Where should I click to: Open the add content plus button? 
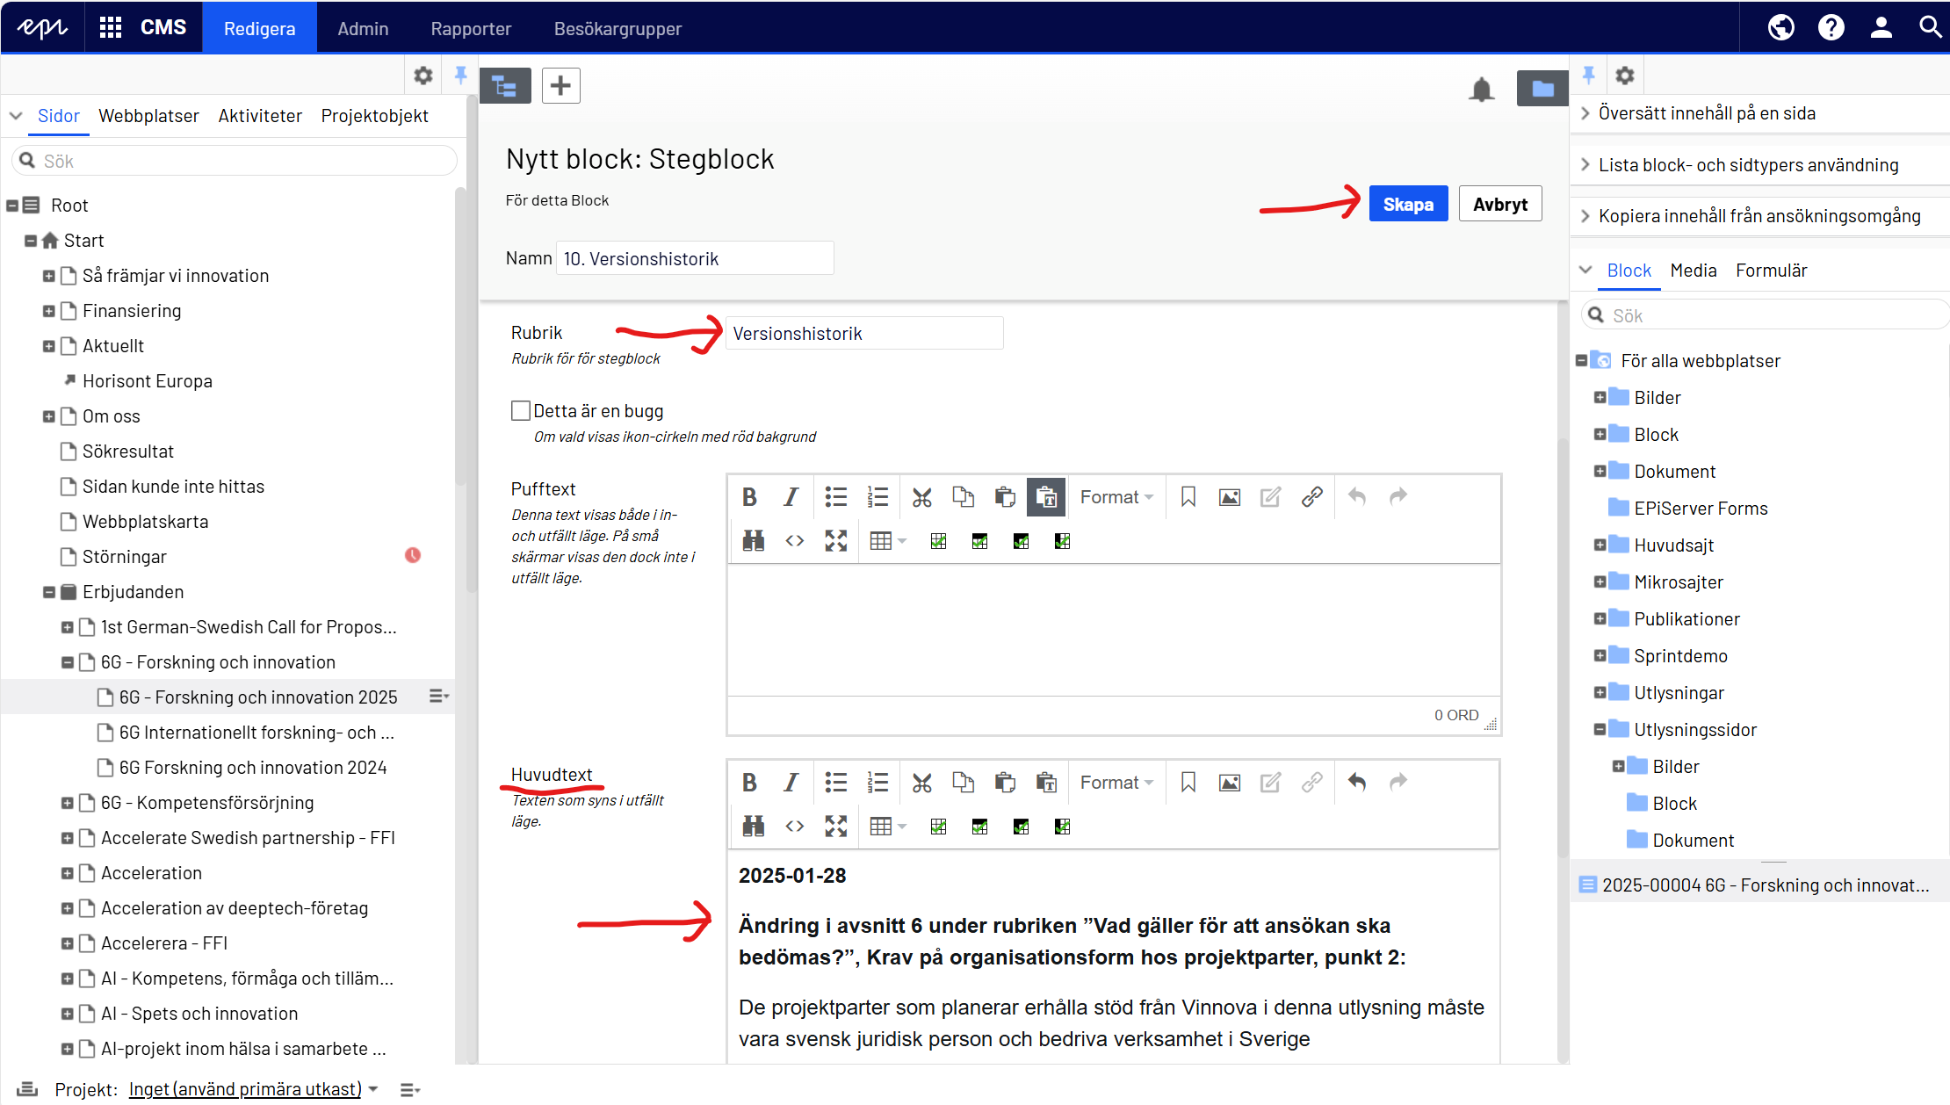pyautogui.click(x=560, y=86)
